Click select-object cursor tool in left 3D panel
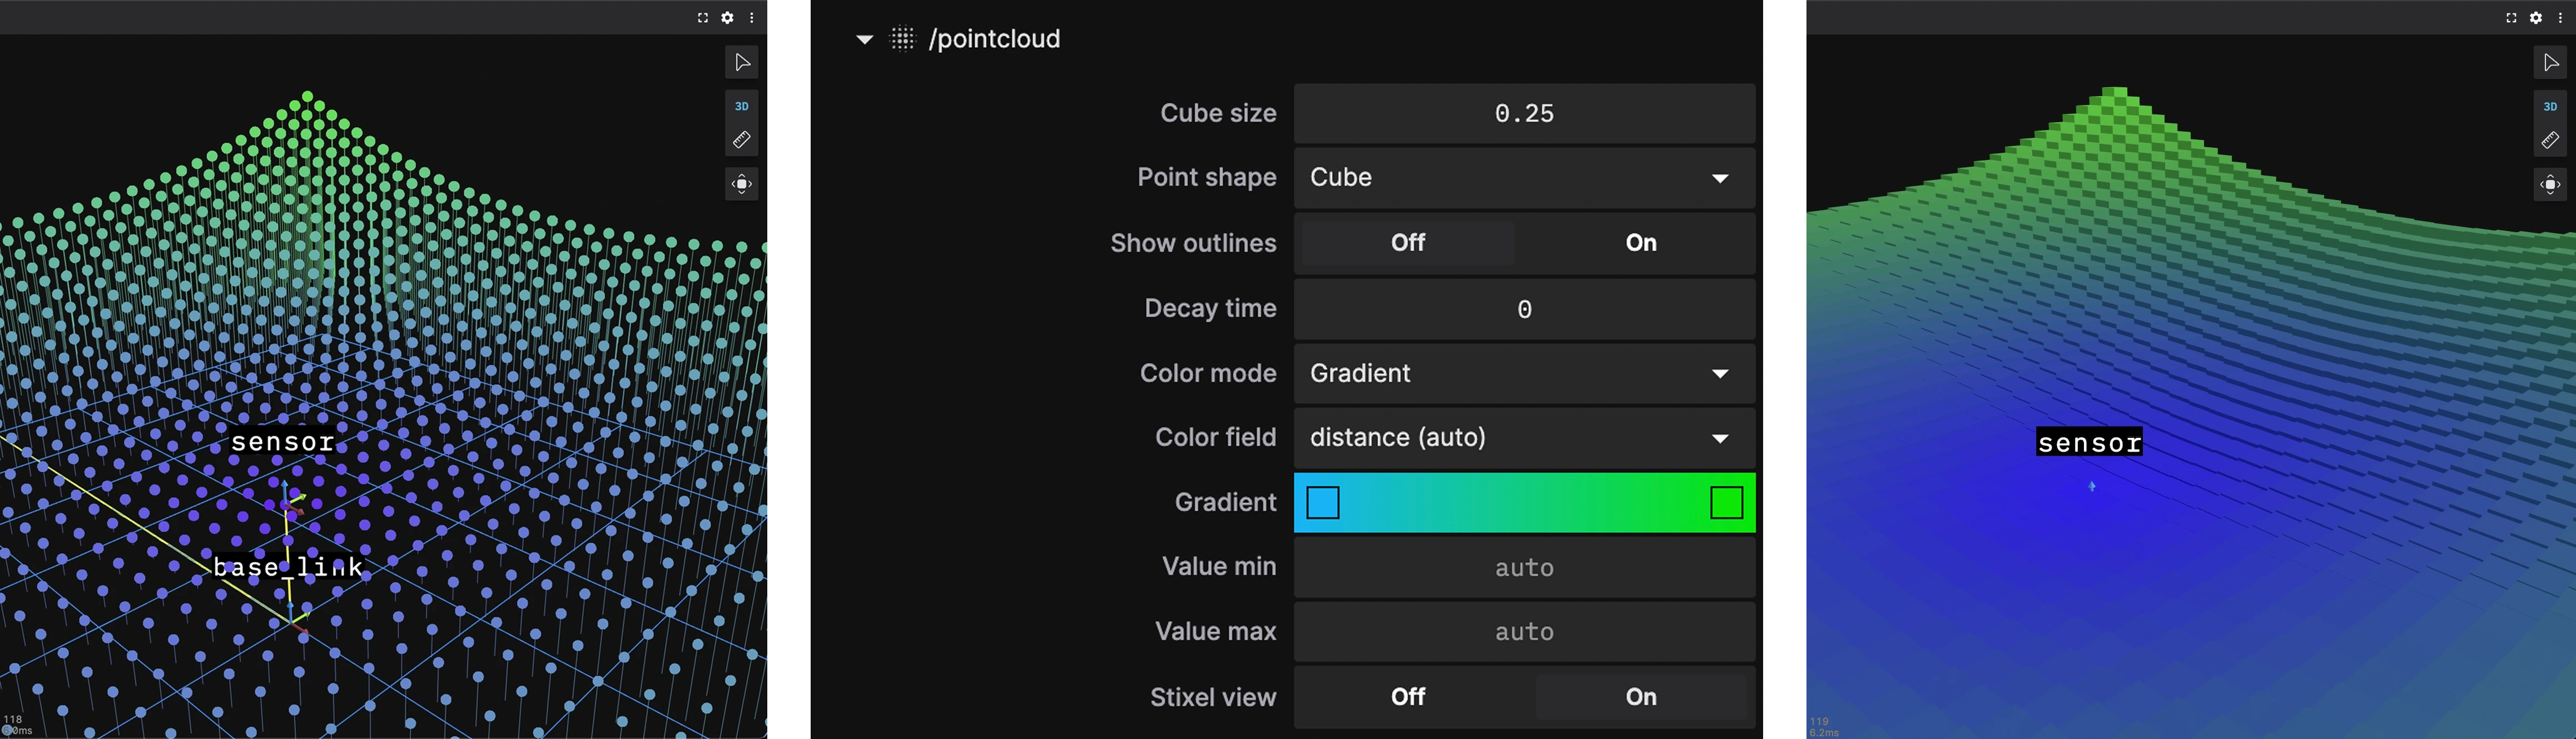 (741, 63)
